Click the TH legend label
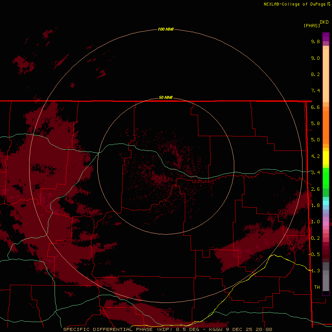 [x=317, y=287]
